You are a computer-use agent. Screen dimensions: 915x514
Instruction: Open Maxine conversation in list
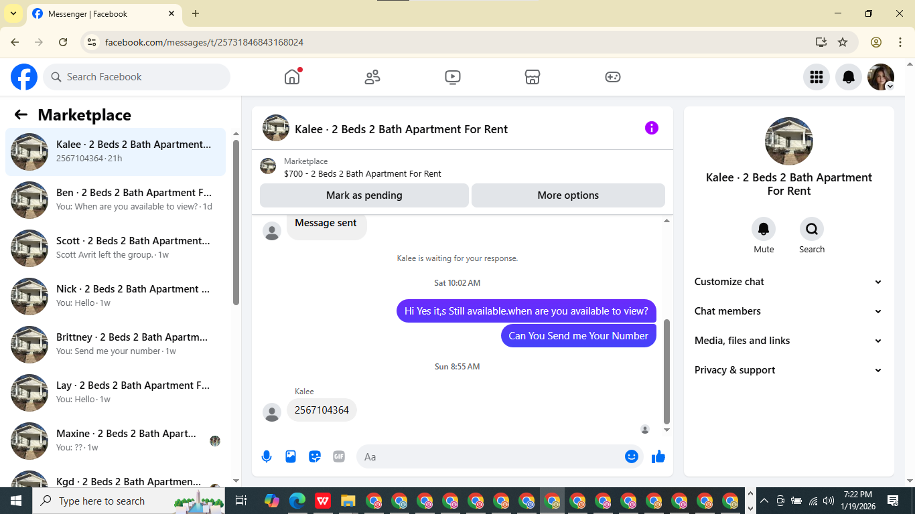tap(116, 441)
